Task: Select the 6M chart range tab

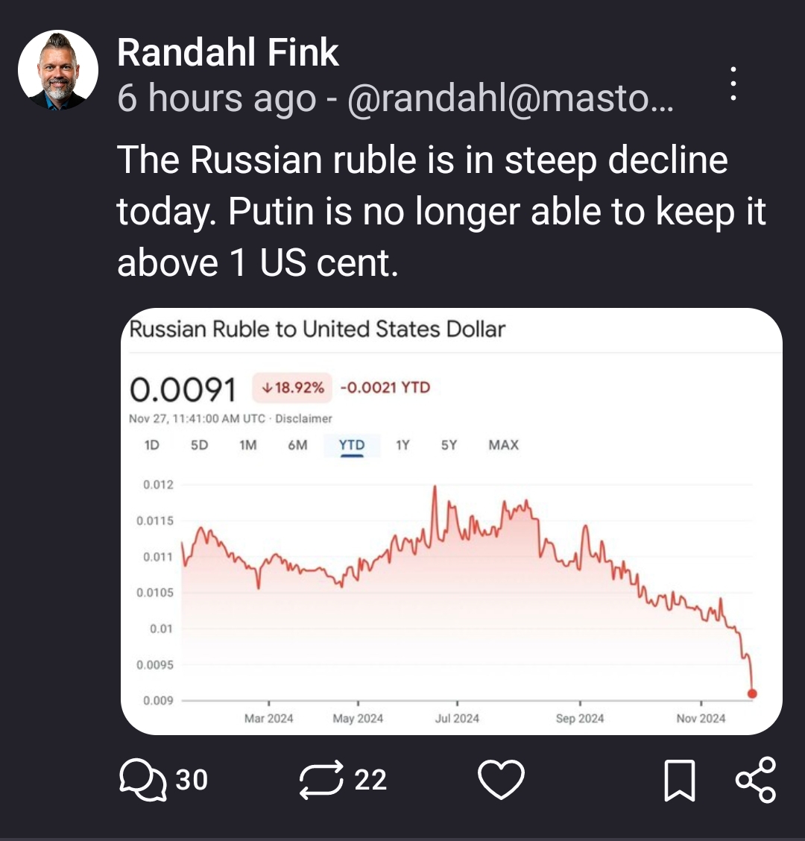Action: (x=297, y=445)
